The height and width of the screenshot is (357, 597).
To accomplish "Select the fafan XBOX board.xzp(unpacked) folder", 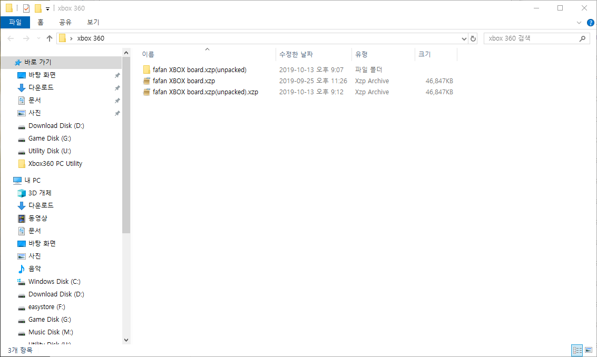I will coord(200,70).
